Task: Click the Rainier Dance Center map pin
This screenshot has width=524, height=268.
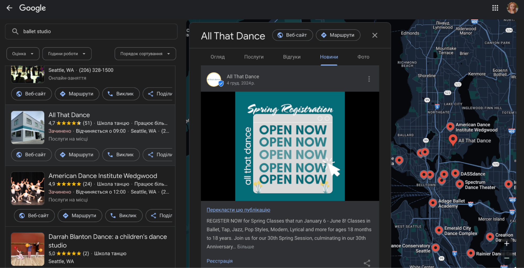Action: pos(471,253)
